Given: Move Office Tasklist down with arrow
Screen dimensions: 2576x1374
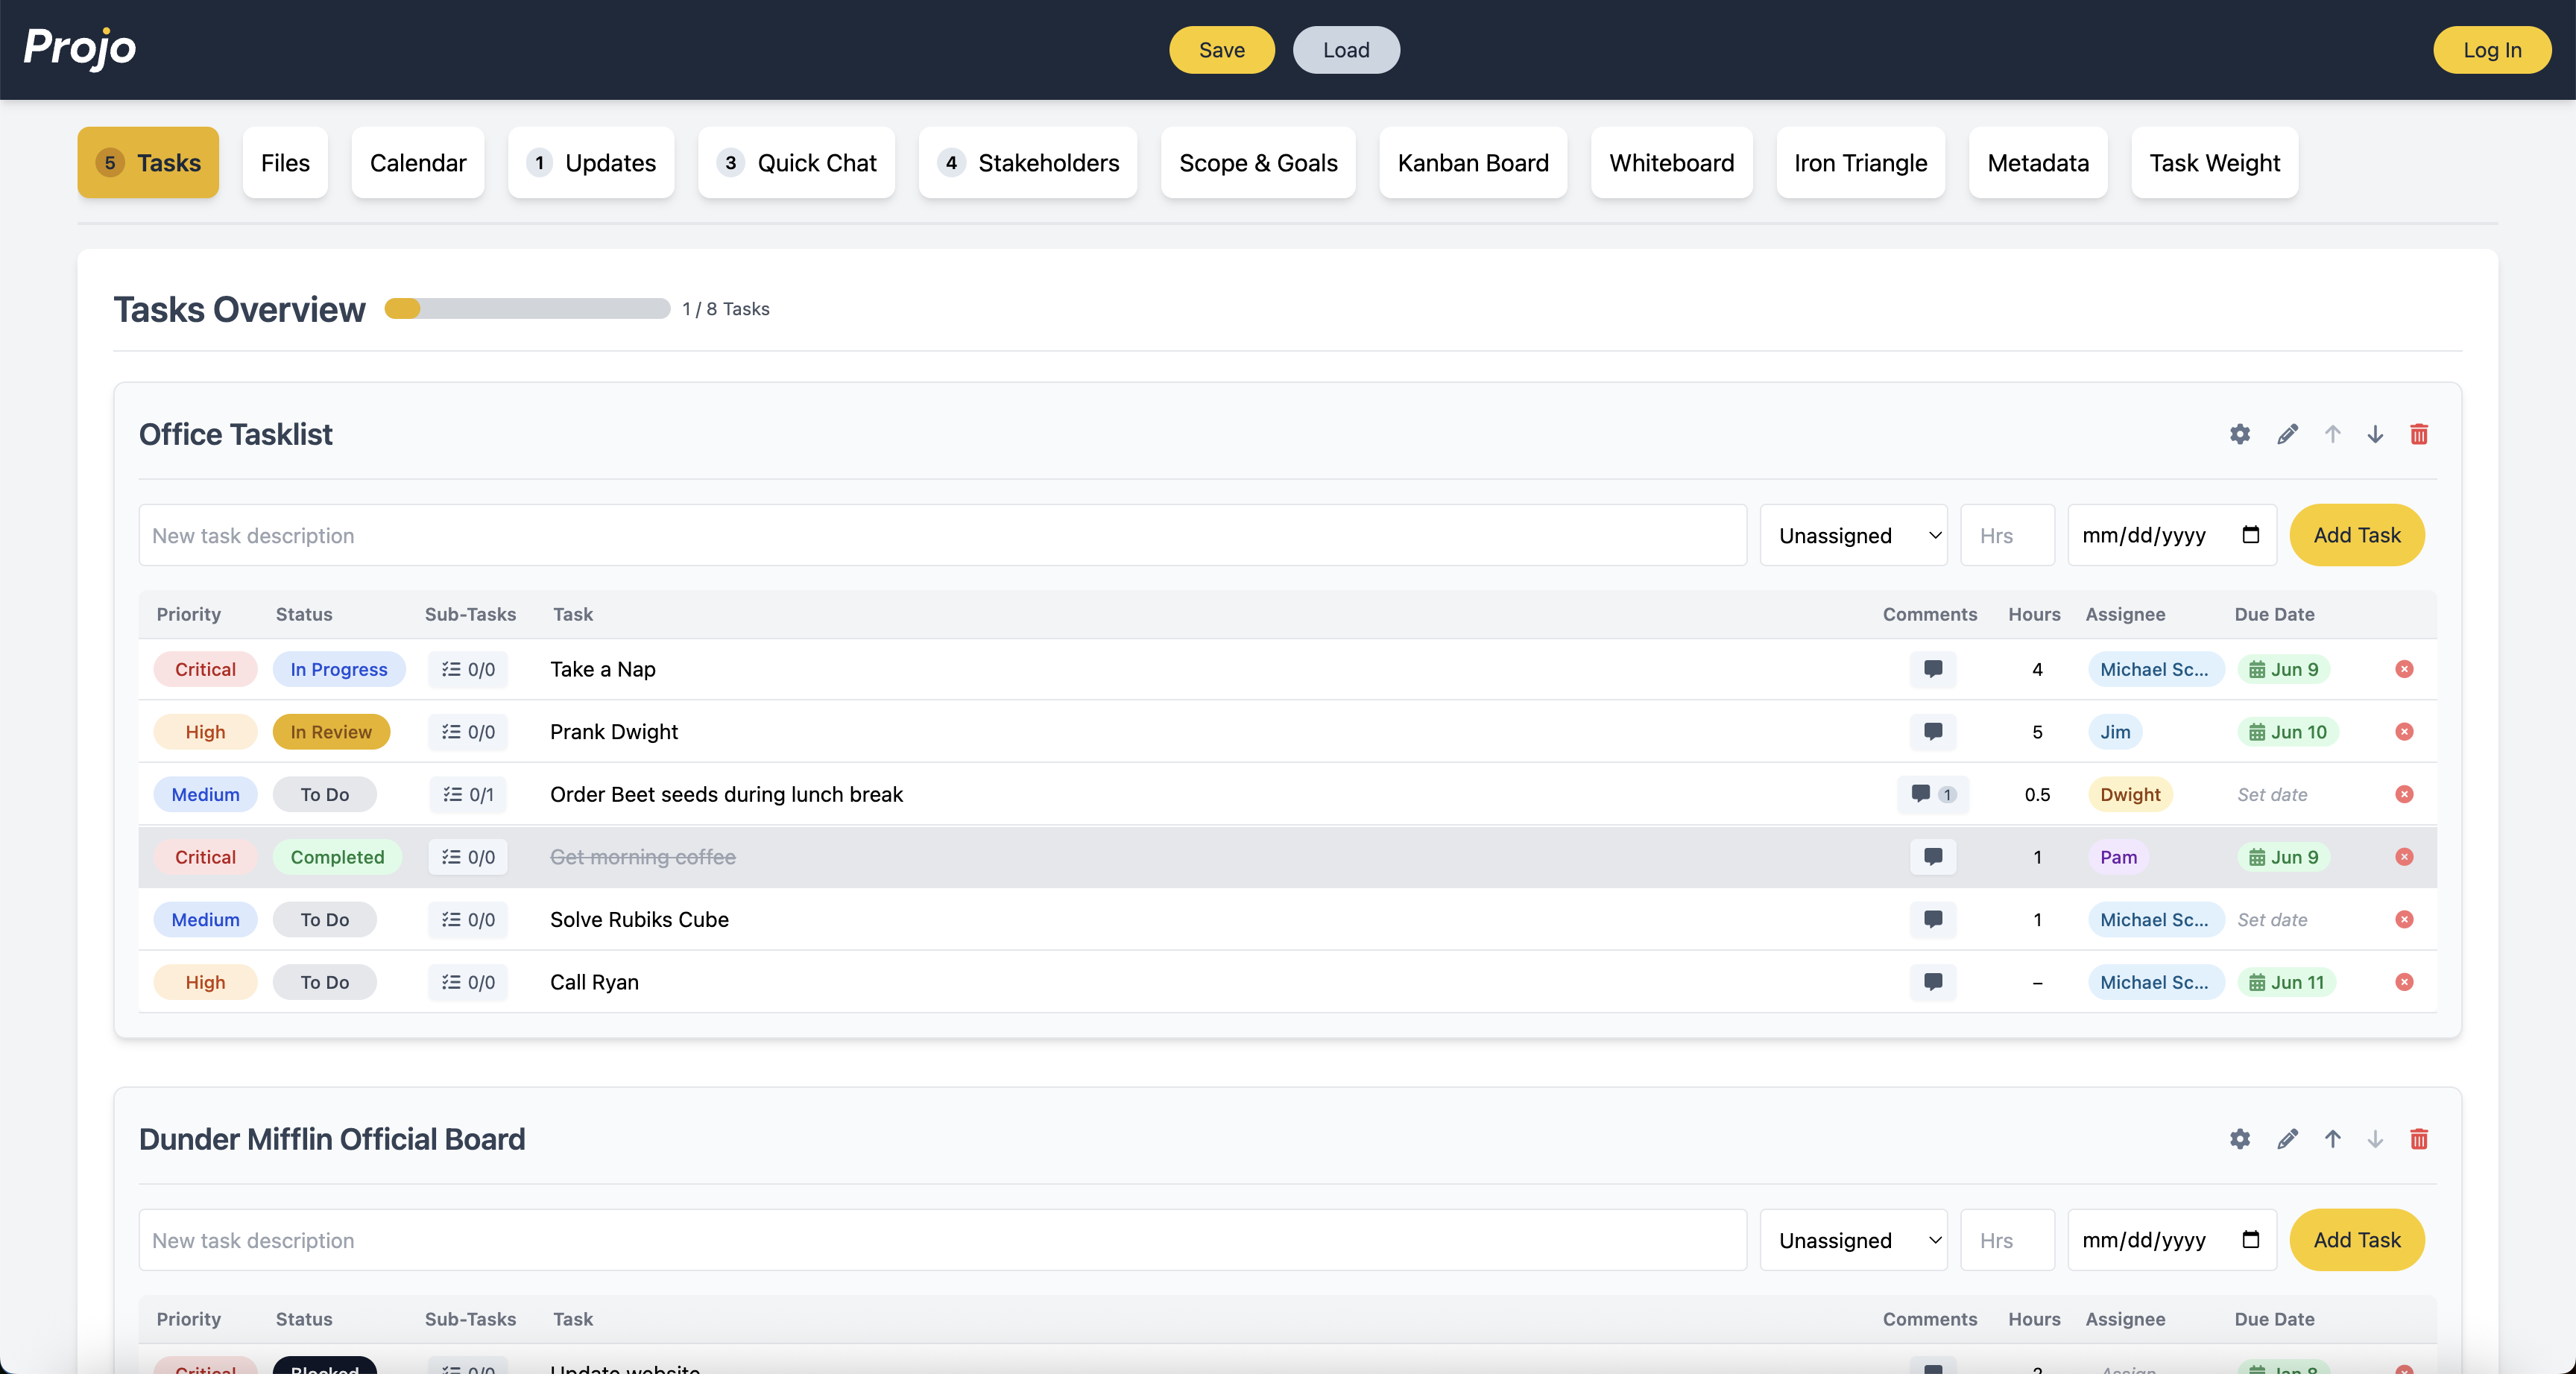Looking at the screenshot, I should click(x=2375, y=434).
